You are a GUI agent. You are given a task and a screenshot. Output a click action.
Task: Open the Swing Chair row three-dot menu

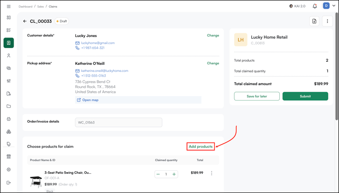[x=211, y=173]
